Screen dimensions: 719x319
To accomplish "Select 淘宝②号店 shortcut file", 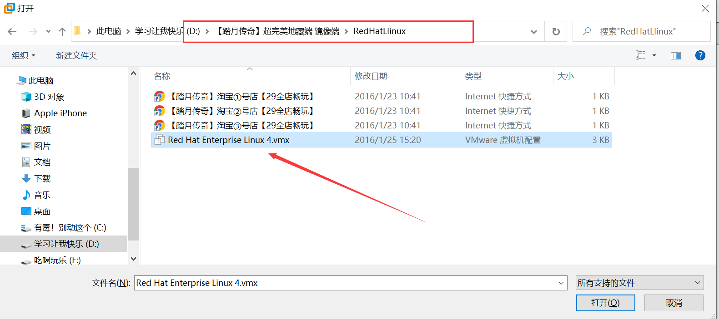I will tap(382, 111).
